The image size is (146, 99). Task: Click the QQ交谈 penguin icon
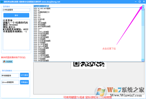(4, 62)
